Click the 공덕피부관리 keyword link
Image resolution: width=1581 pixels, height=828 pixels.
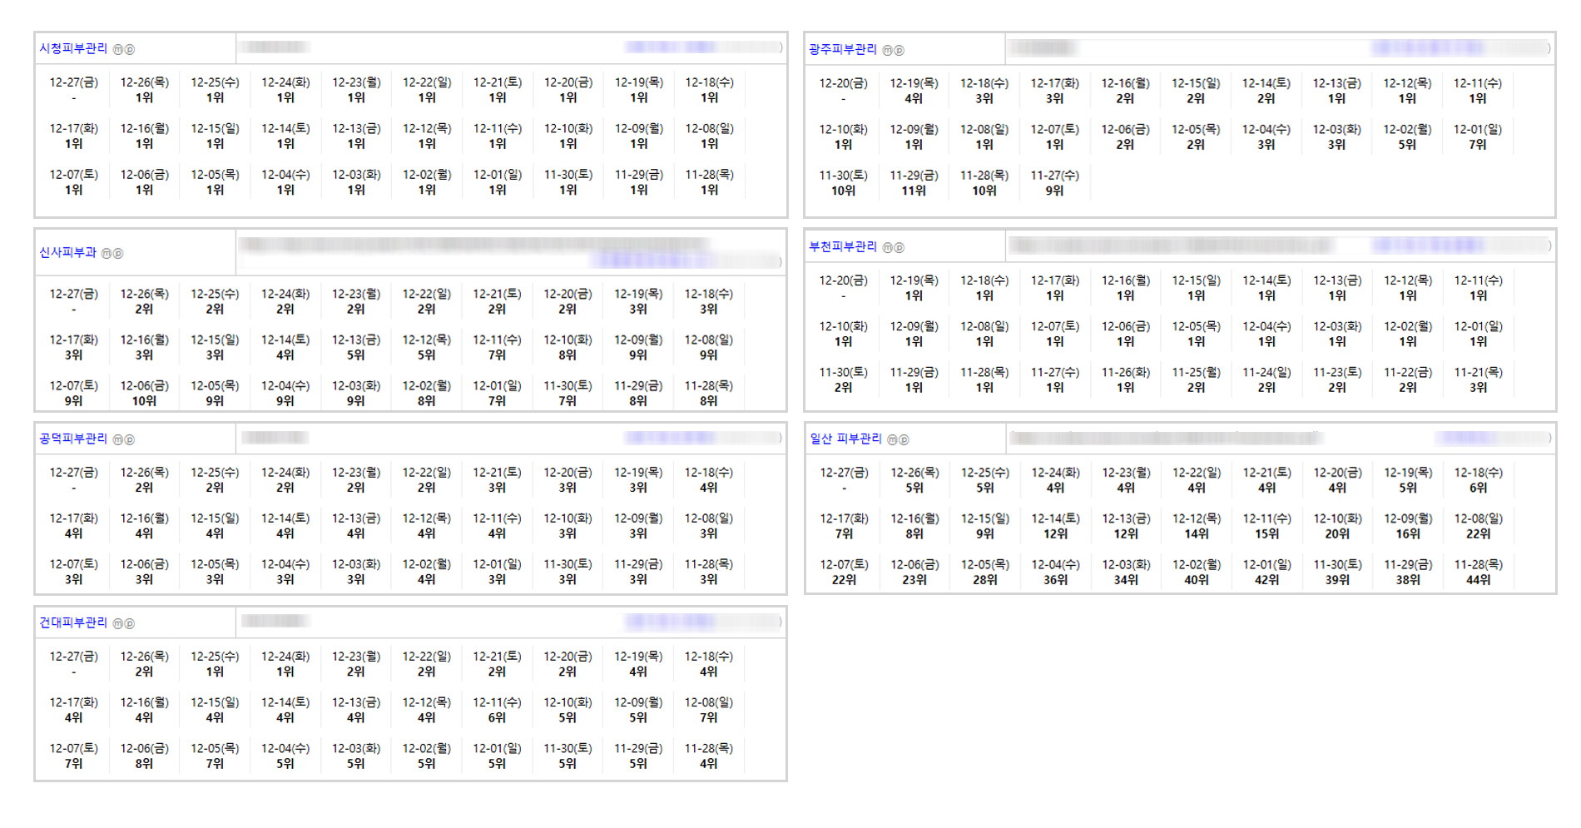tap(73, 439)
